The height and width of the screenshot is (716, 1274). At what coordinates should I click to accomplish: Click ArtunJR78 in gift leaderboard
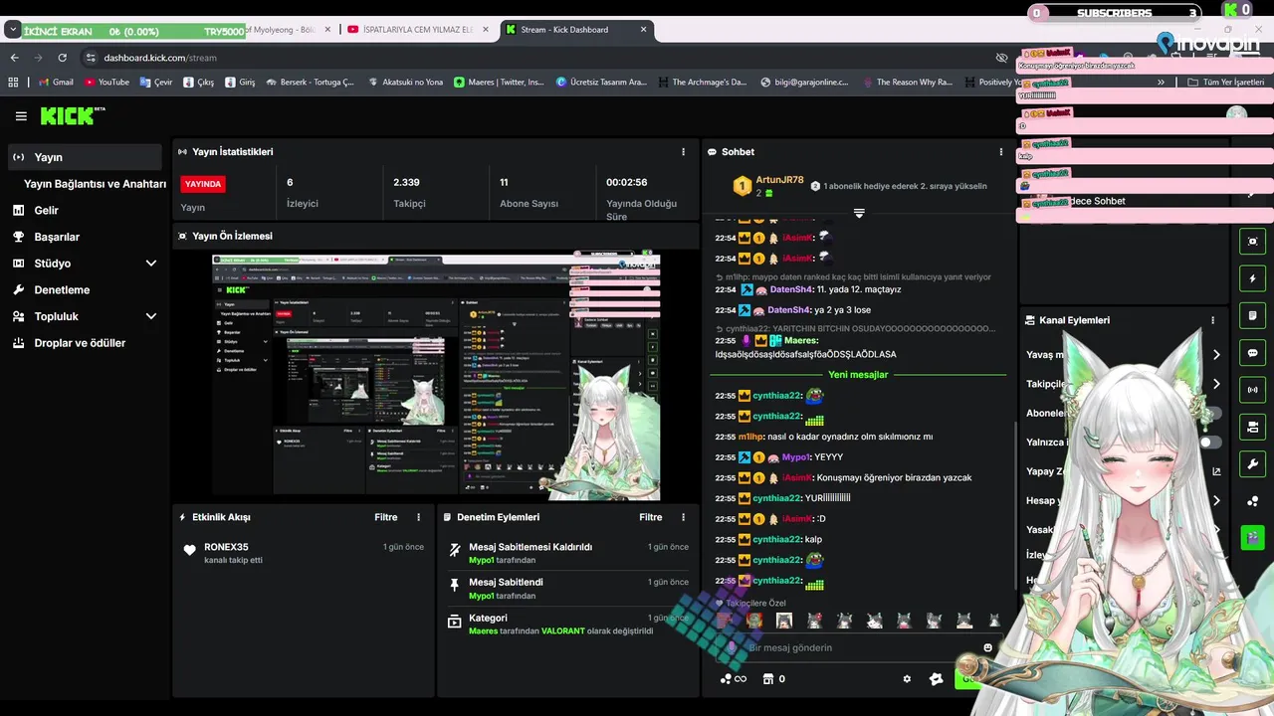[779, 180]
